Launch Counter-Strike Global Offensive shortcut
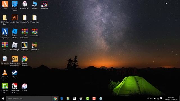The image size is (180, 101). click(15, 61)
